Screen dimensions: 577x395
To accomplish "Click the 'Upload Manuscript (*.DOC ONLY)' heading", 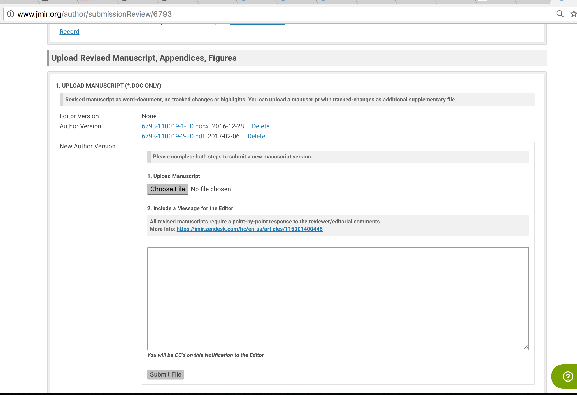I will (108, 86).
